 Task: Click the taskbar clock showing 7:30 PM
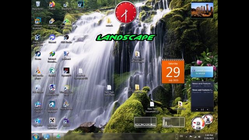[x=209, y=136]
